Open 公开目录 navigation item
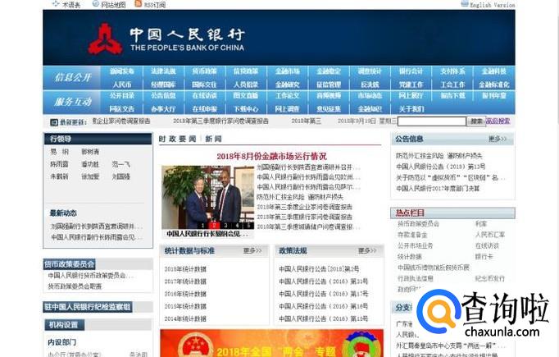This screenshot has height=357, width=559. click(x=122, y=96)
